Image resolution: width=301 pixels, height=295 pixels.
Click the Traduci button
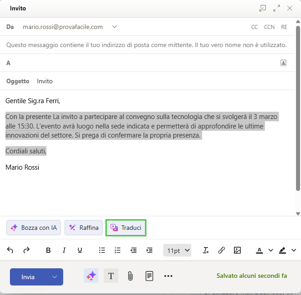click(126, 228)
